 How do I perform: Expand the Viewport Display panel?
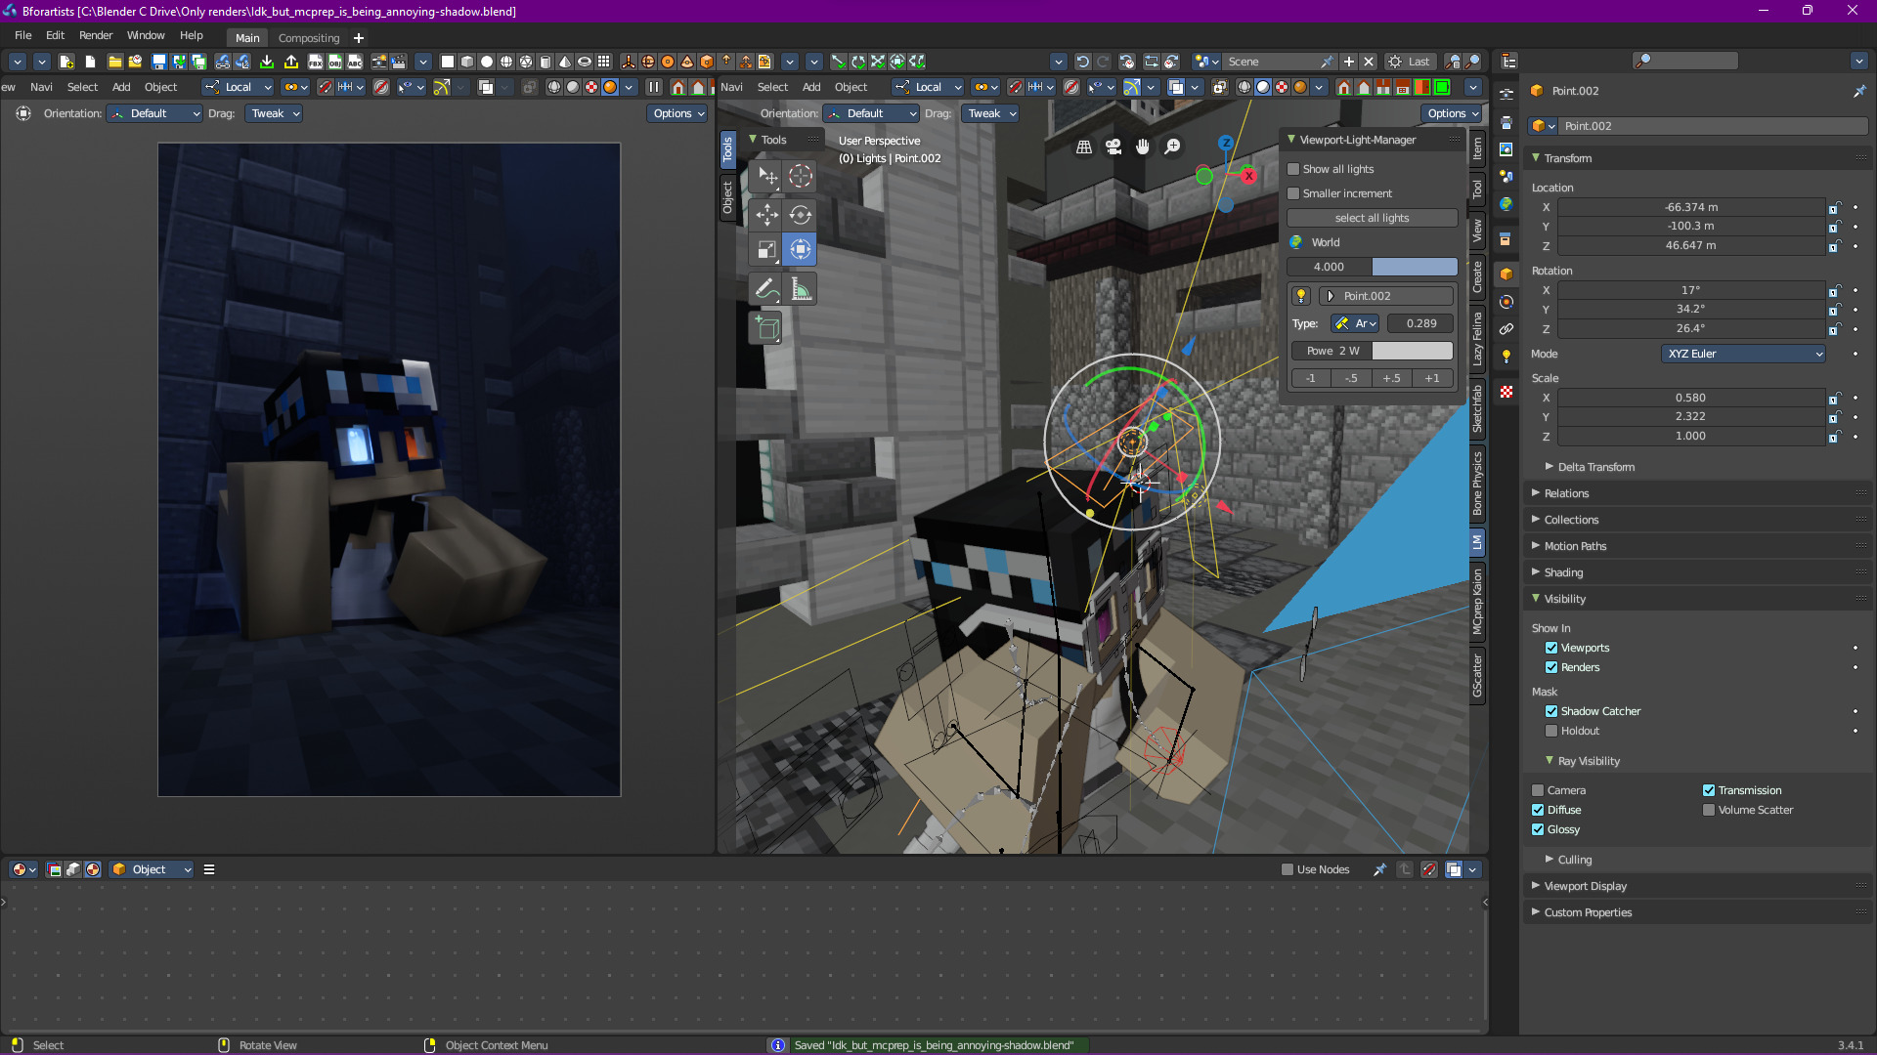click(x=1585, y=886)
